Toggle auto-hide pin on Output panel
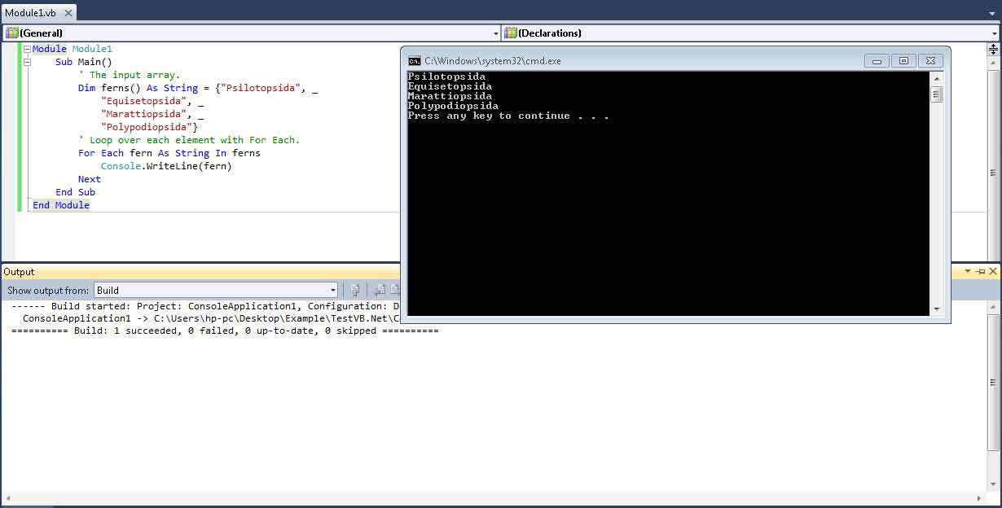1002x508 pixels. 981,272
